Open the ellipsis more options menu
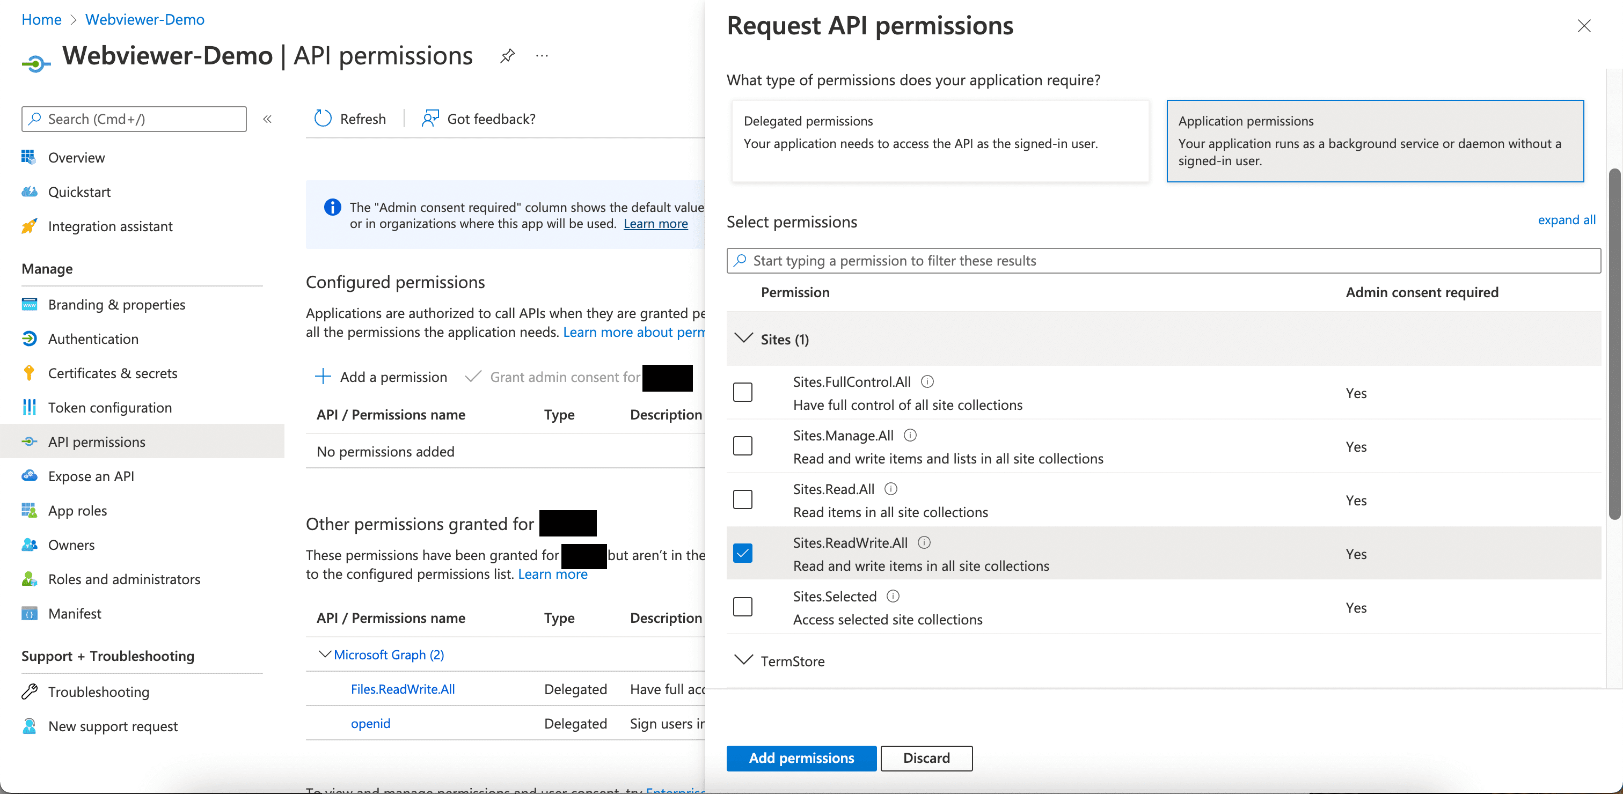 point(542,56)
